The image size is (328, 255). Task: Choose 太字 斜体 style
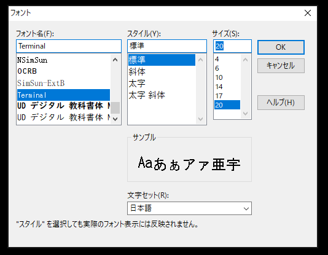tap(162, 95)
